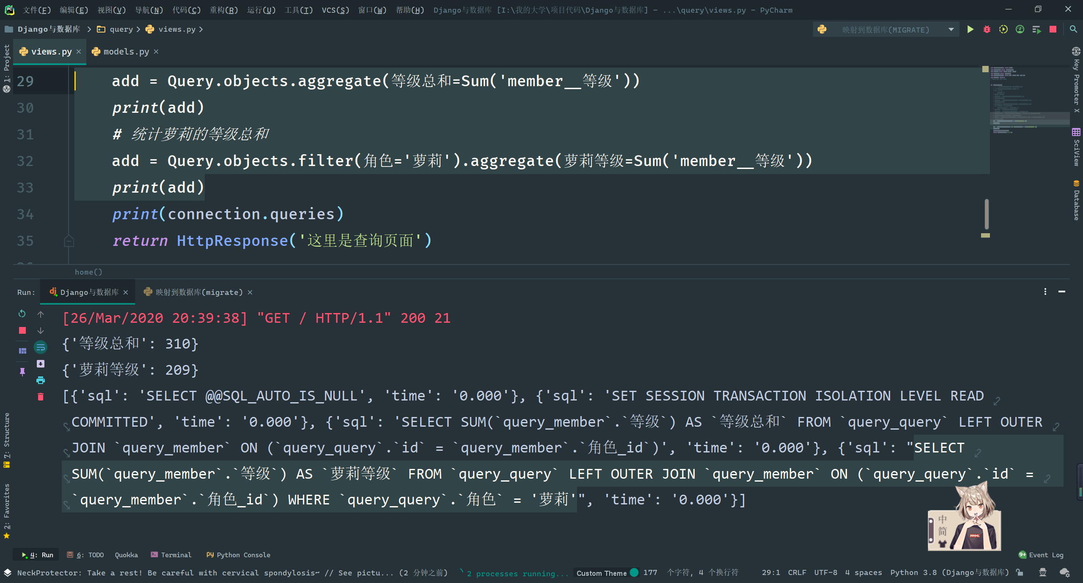Image resolution: width=1083 pixels, height=583 pixels.
Task: Run with coverage icon in toolbar
Action: [1003, 30]
